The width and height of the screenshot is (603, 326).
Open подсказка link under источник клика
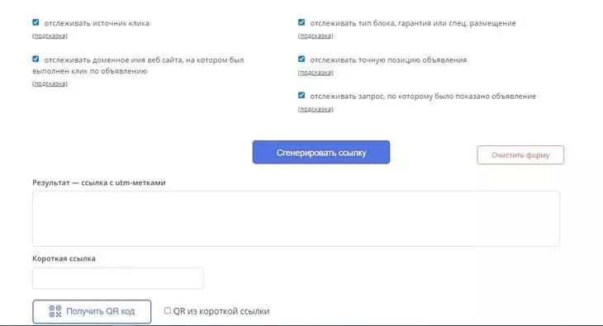50,35
